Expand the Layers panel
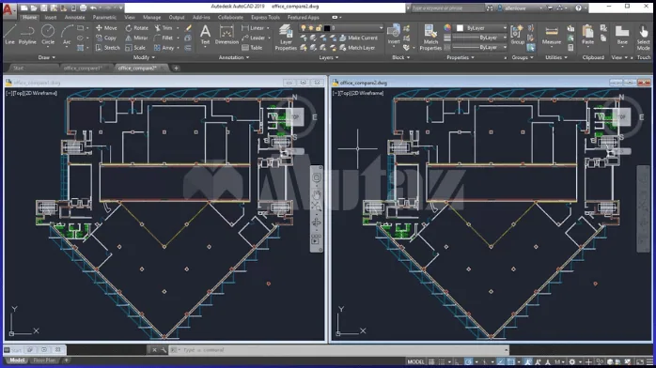 (328, 57)
